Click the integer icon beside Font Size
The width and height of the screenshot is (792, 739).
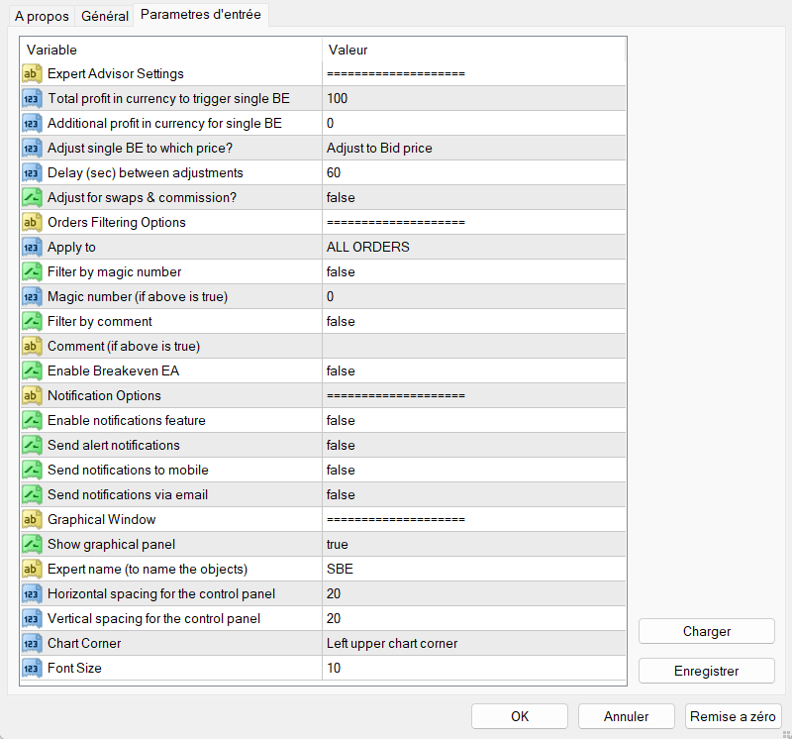[x=31, y=669]
